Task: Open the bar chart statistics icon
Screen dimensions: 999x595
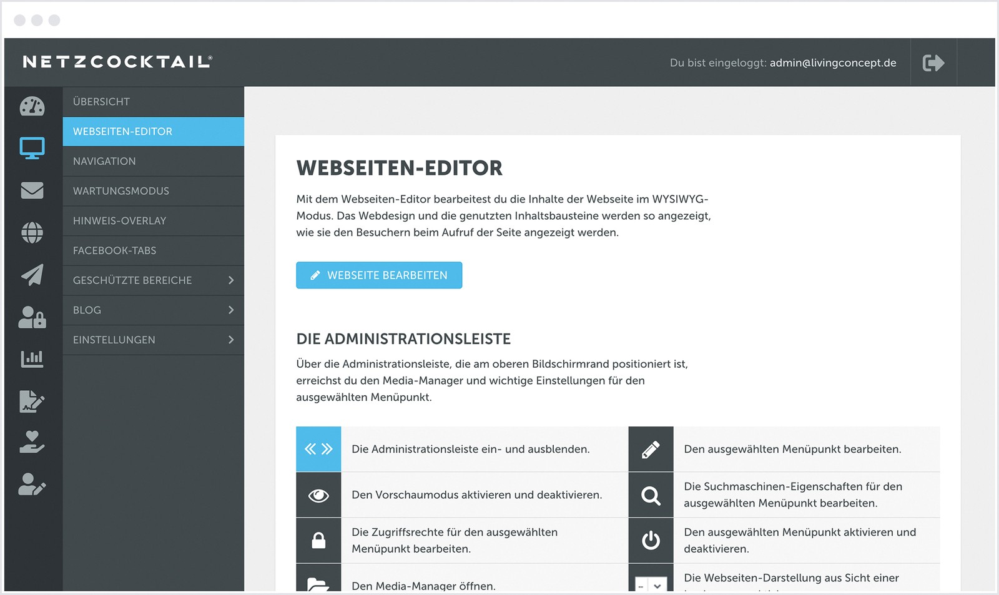Action: point(32,359)
